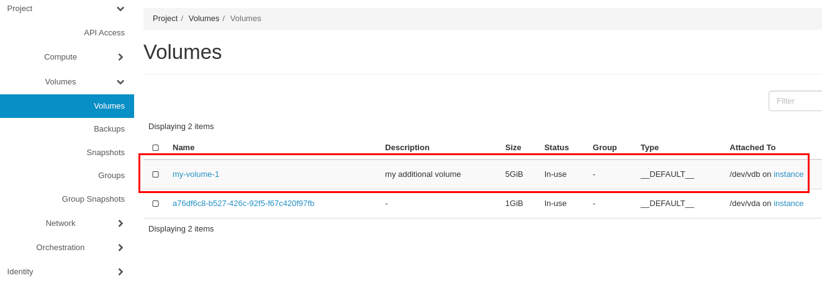Select checkbox for volume a76df6c8-b527
822x288 pixels.
pos(155,204)
